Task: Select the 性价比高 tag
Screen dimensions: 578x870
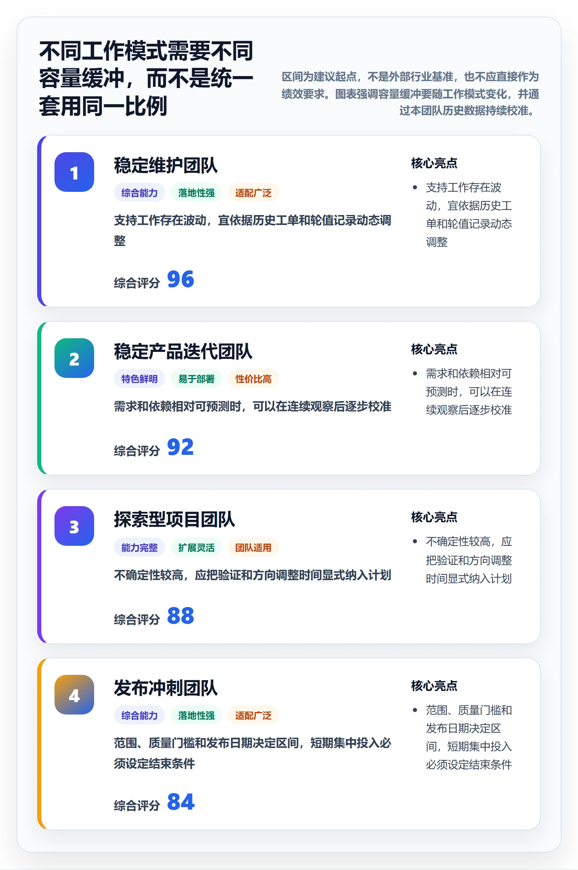Action: [x=253, y=379]
